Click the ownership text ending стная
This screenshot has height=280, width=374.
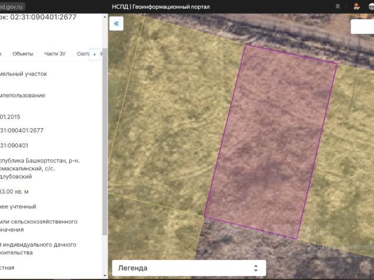[x=7, y=268]
